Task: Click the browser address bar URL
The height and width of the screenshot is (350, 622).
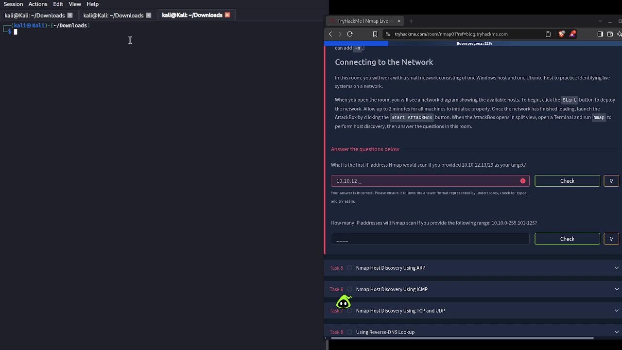Action: point(451,34)
